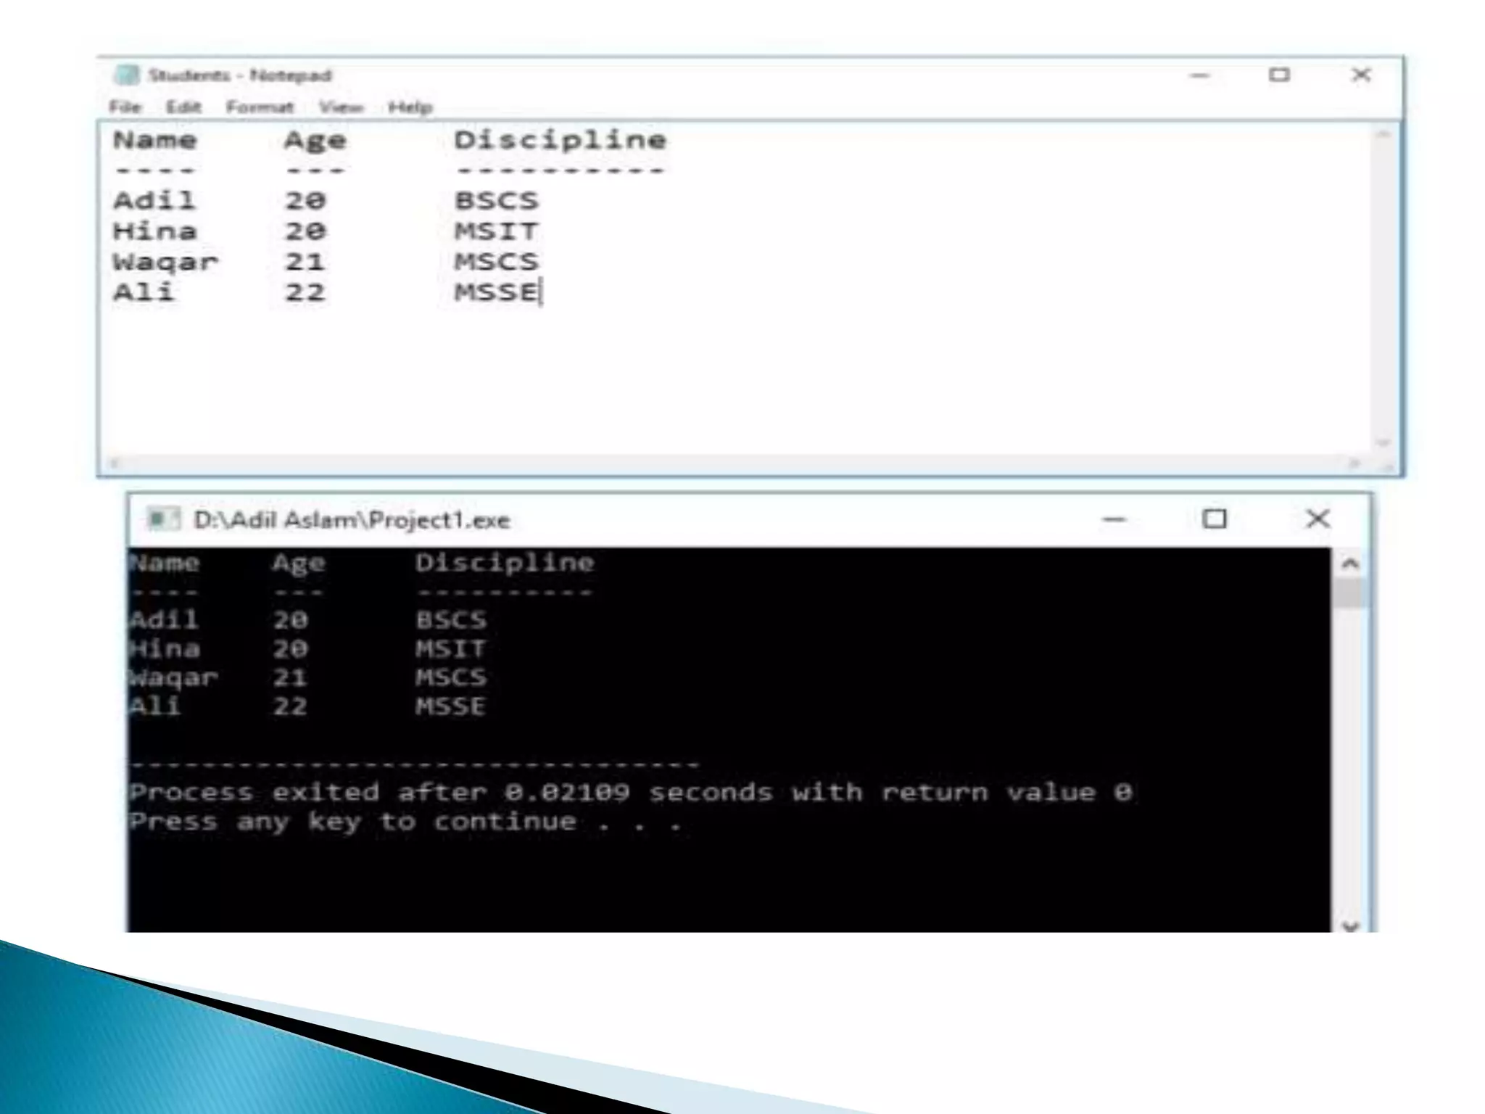Minimize the Students Notepad window
The width and height of the screenshot is (1485, 1114).
coord(1200,75)
